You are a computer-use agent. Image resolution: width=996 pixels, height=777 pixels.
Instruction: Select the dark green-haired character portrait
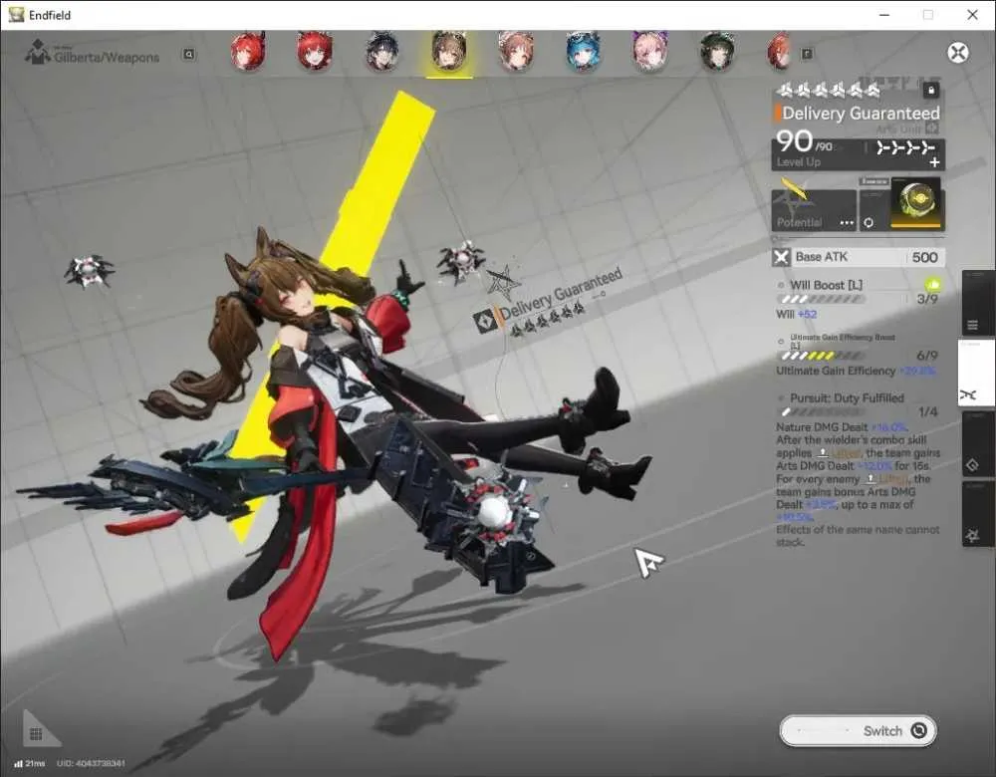[717, 52]
